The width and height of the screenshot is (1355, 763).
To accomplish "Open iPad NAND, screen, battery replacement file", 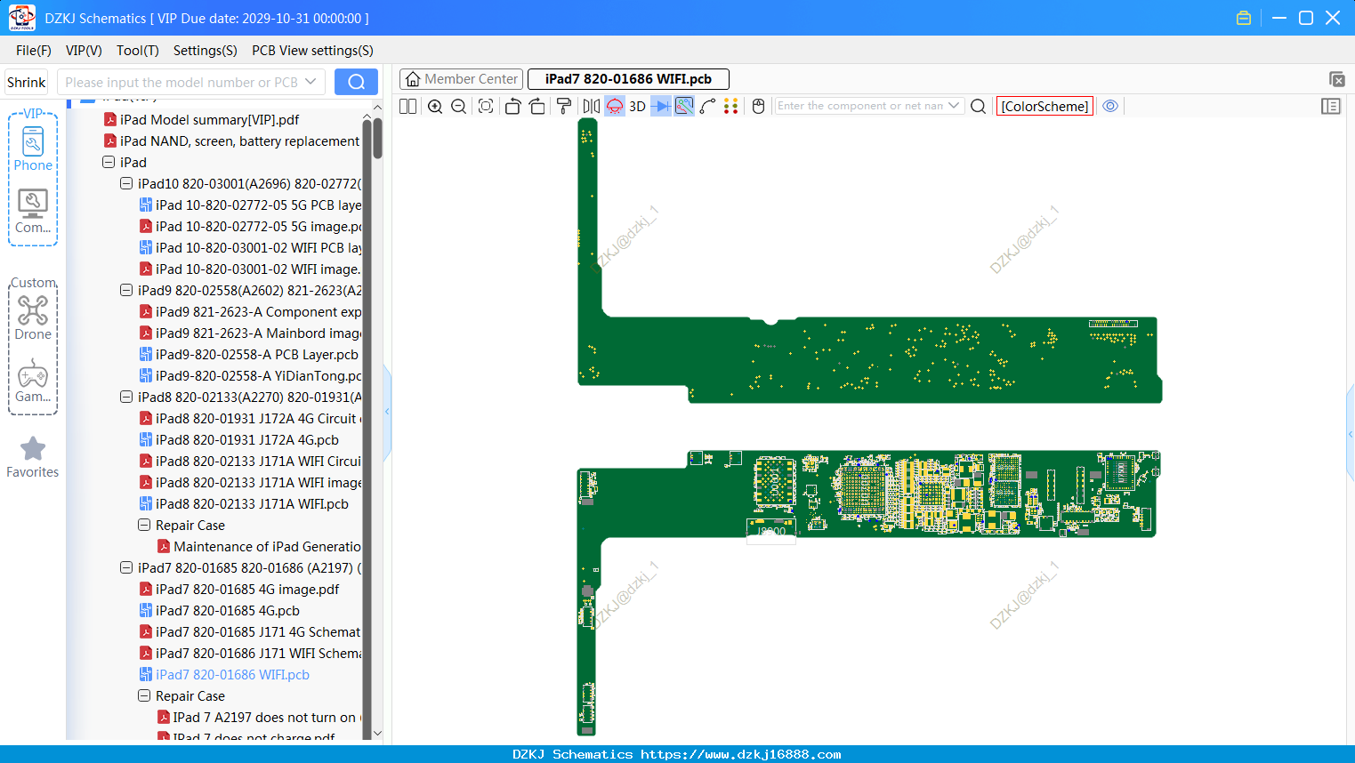I will (x=232, y=141).
